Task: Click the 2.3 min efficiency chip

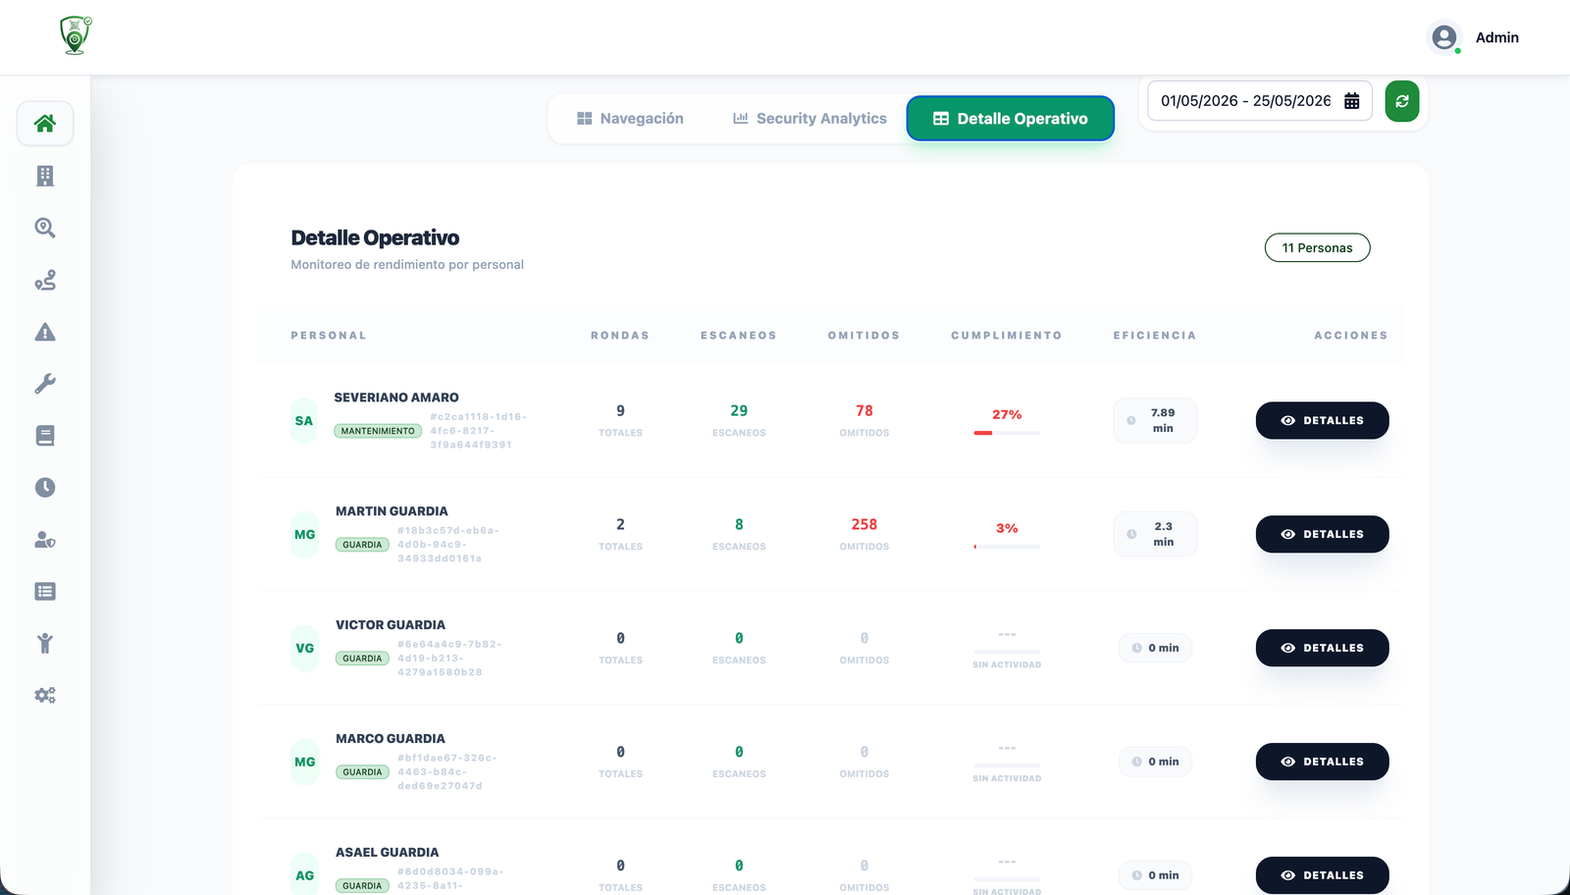Action: [x=1155, y=535]
